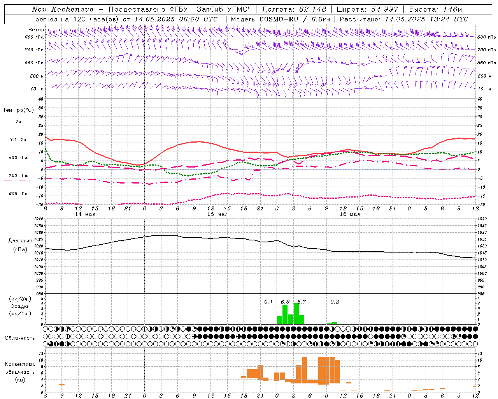Click the 'Осадки' precipitation label
498x399 pixels.
(x=20, y=306)
